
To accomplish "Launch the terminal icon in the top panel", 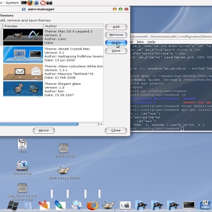I will (24, 3).
